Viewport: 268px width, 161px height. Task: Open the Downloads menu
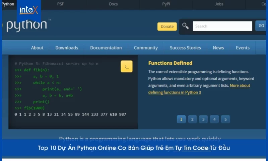(67, 48)
